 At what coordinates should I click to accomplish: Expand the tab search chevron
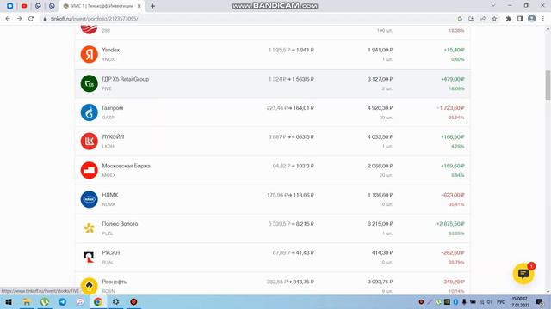[x=493, y=5]
